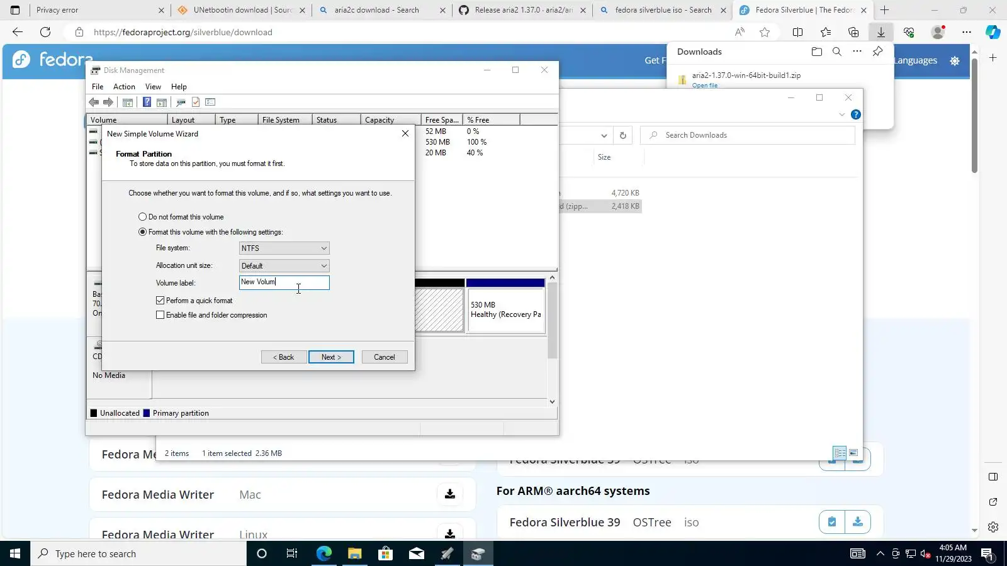Open the Mail app from the taskbar
Viewport: 1007px width, 566px height.
[417, 553]
